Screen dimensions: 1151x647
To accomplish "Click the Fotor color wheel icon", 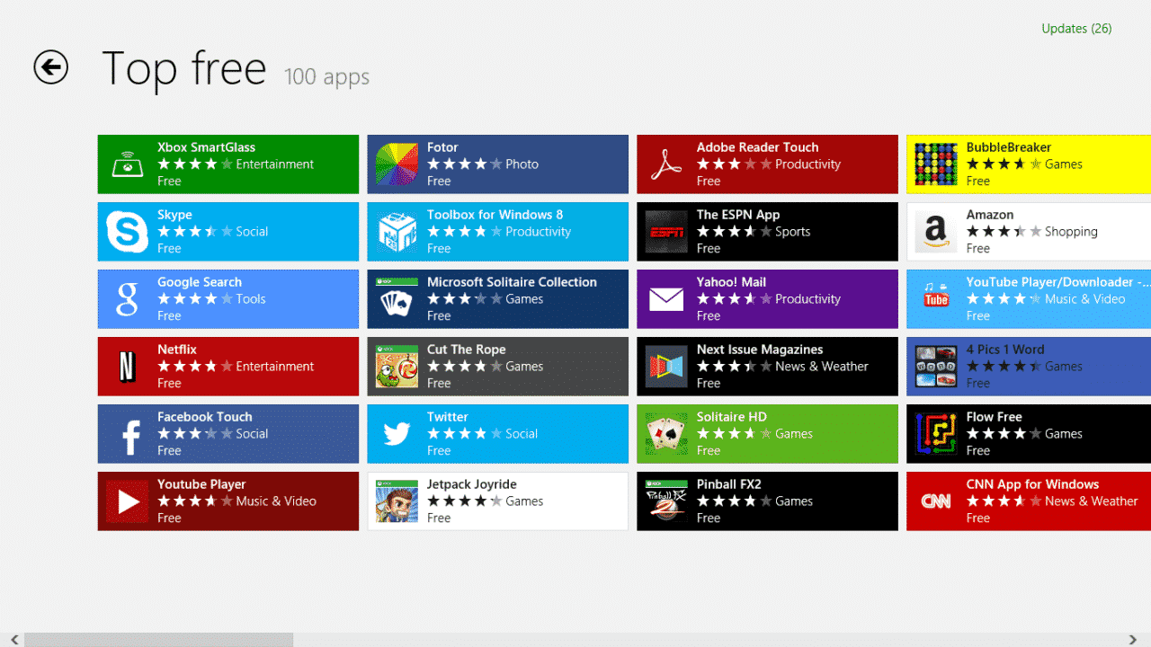I will 397,164.
